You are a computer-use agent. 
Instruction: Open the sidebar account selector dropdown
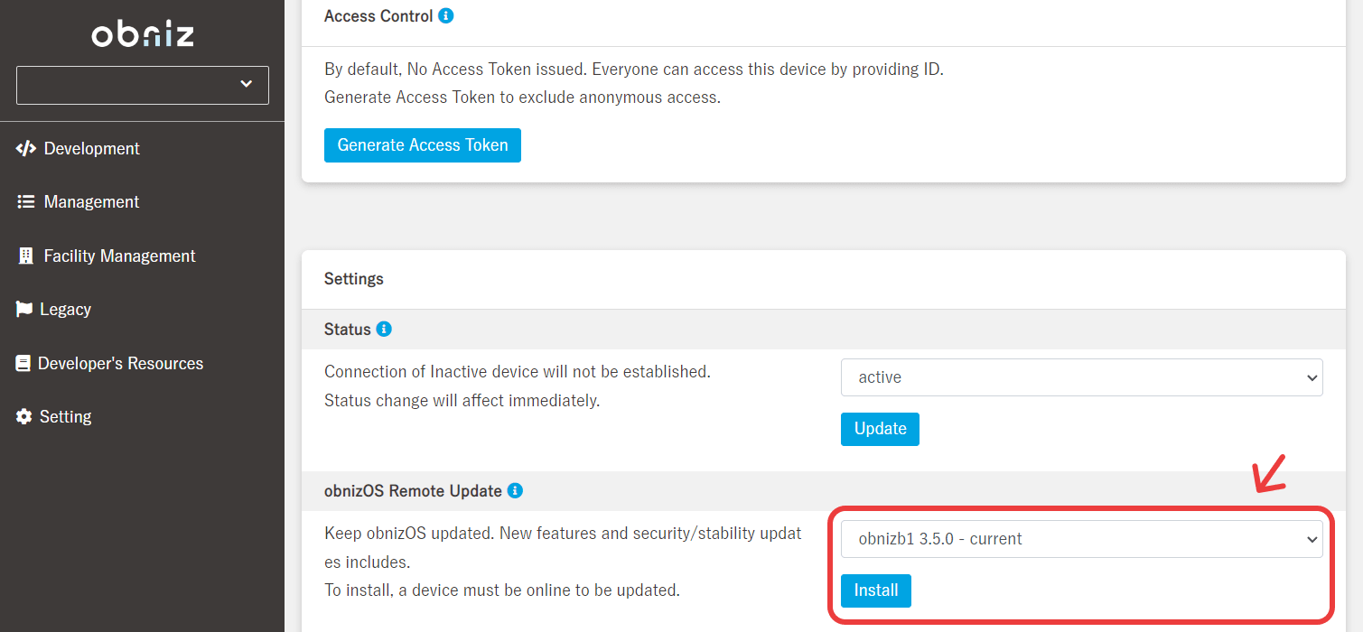[x=143, y=85]
